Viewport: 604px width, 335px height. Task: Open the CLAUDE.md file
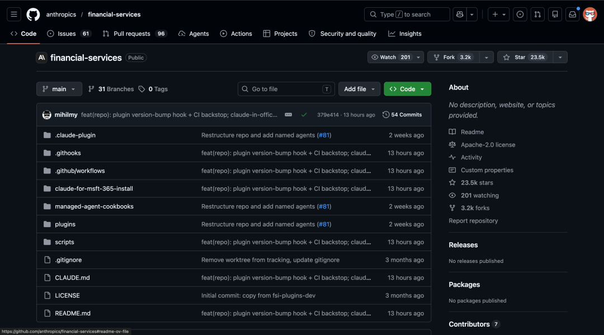pos(72,277)
